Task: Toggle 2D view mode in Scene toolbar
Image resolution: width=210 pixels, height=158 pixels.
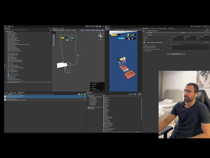Action: click(x=85, y=30)
